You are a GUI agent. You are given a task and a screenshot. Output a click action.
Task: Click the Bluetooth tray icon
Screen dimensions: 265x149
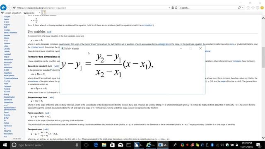coord(212,145)
